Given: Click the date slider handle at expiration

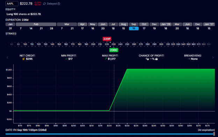Looking at the screenshot, I should point(214,134).
